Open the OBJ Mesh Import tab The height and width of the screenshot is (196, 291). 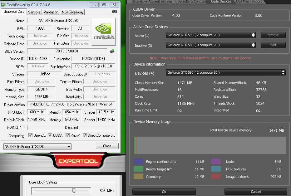click(x=249, y=2)
